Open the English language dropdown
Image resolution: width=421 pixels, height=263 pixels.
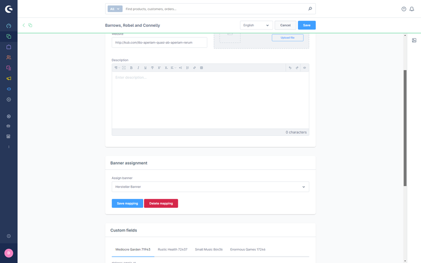coord(256,25)
